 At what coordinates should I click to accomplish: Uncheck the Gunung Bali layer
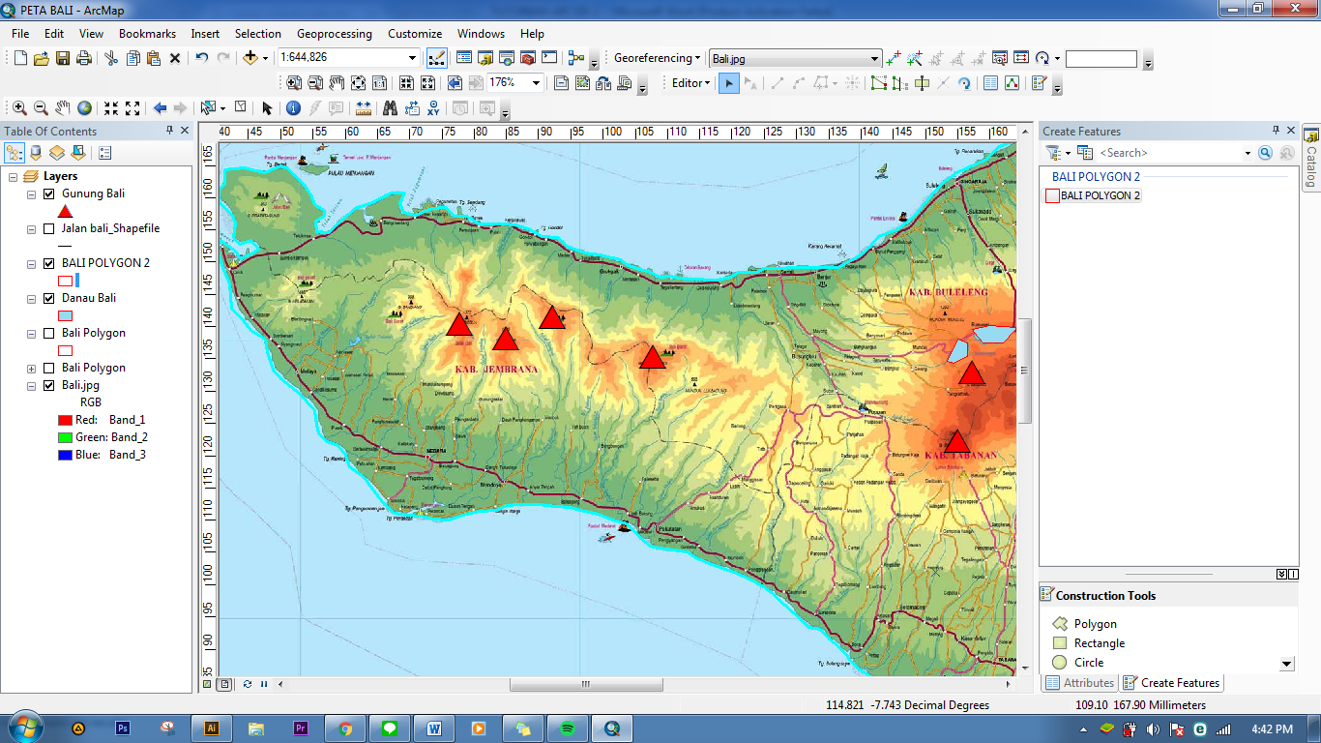coord(49,193)
